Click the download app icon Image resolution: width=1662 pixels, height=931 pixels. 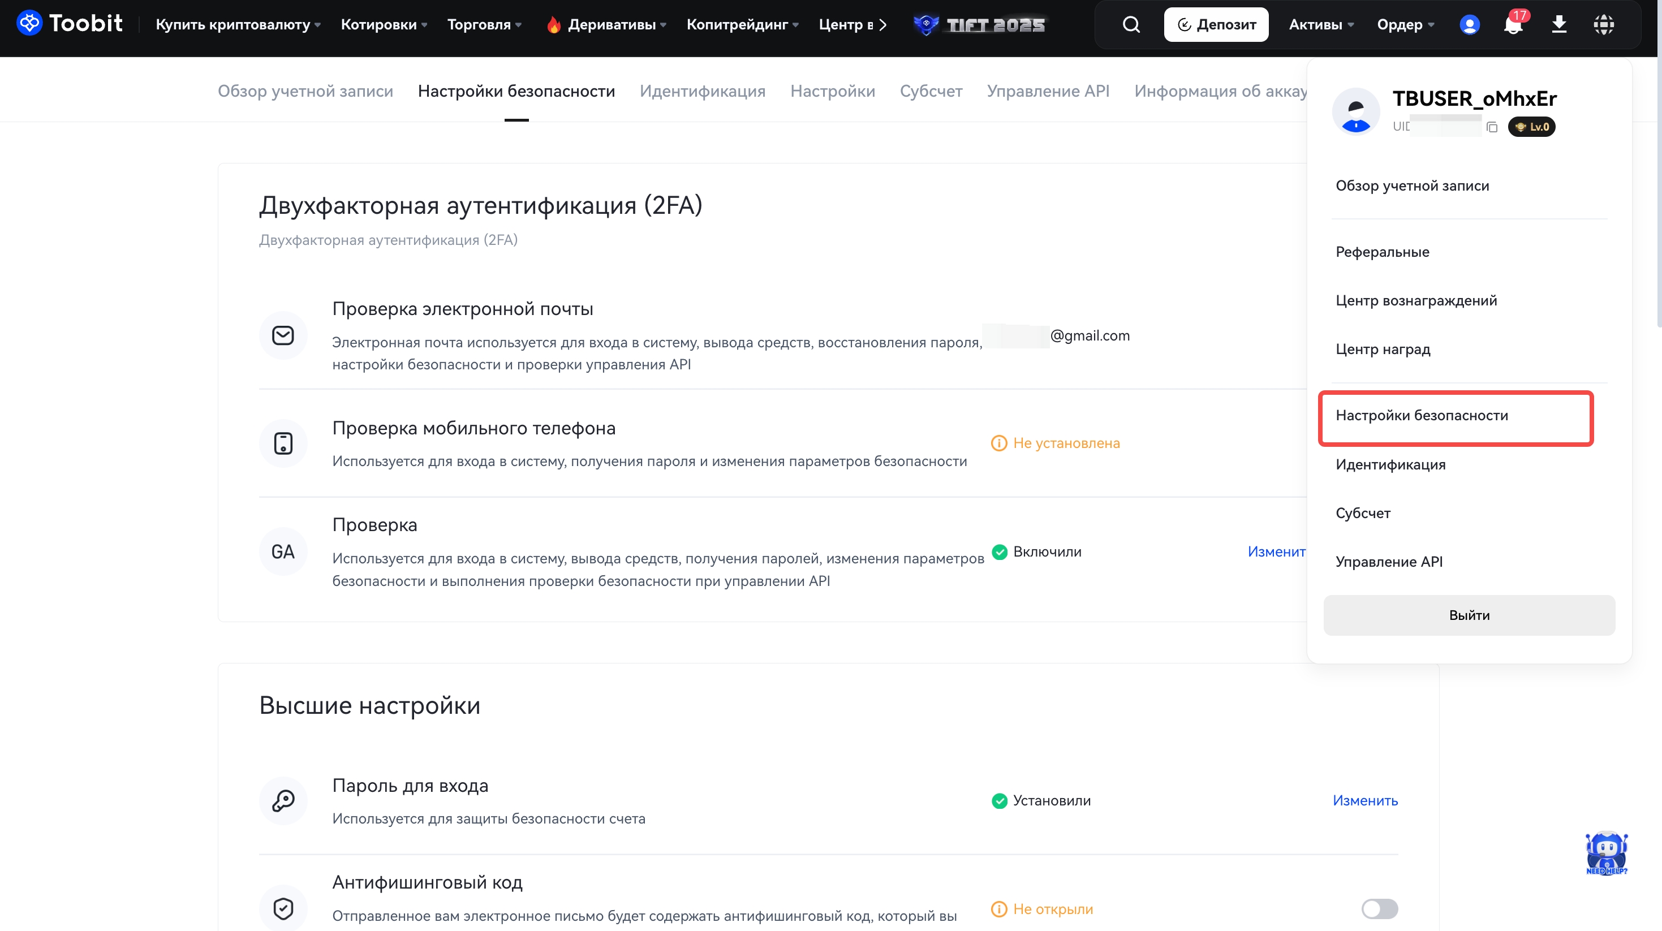point(1559,24)
